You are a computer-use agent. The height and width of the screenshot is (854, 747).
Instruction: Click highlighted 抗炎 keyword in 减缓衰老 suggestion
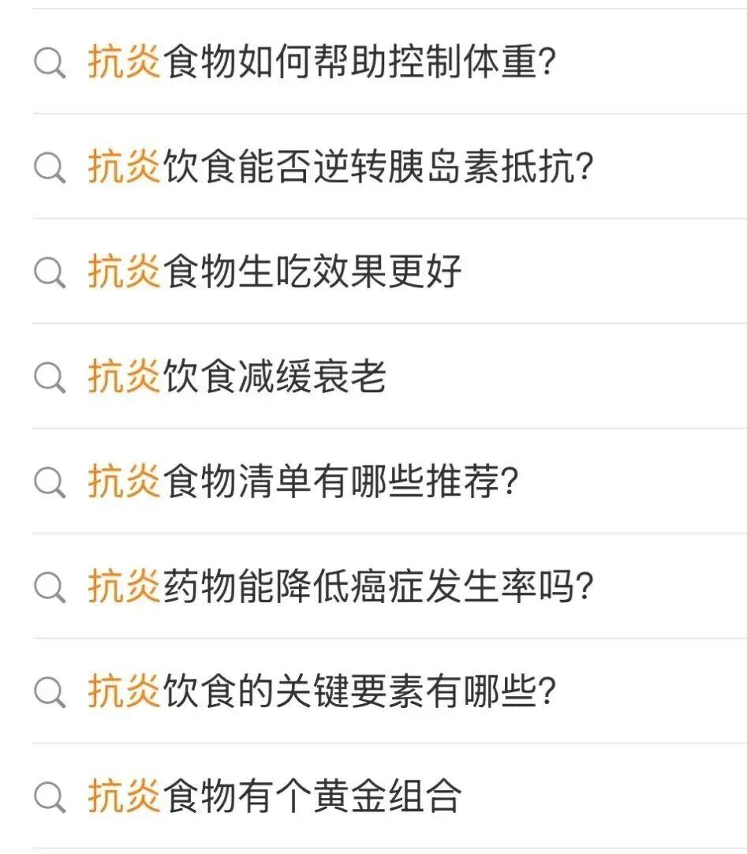coord(124,377)
